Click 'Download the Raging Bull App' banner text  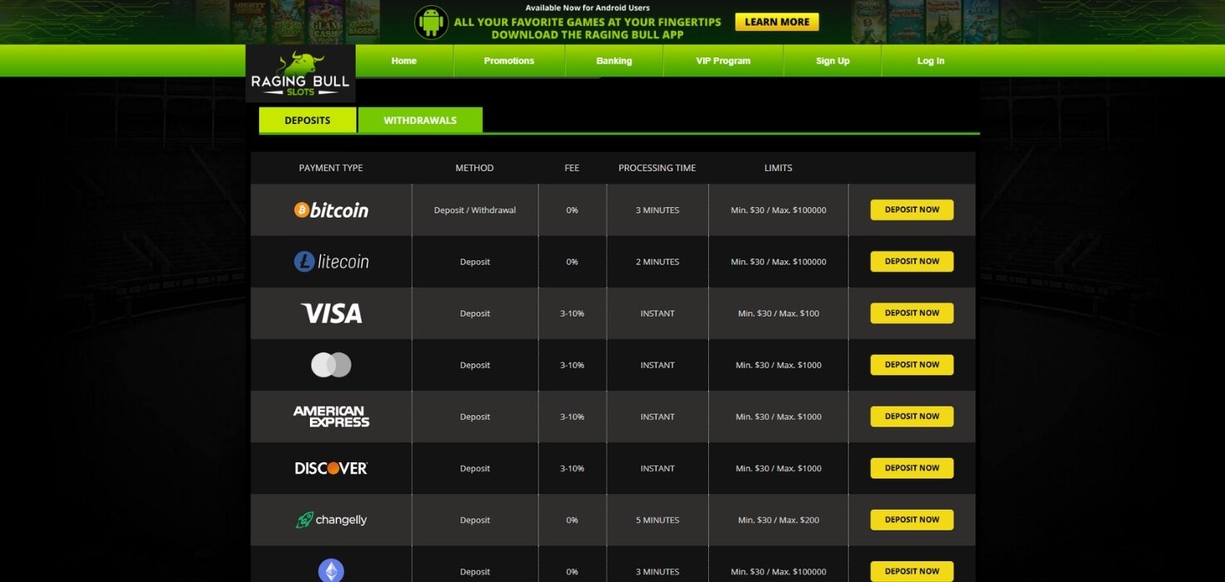pyautogui.click(x=587, y=35)
